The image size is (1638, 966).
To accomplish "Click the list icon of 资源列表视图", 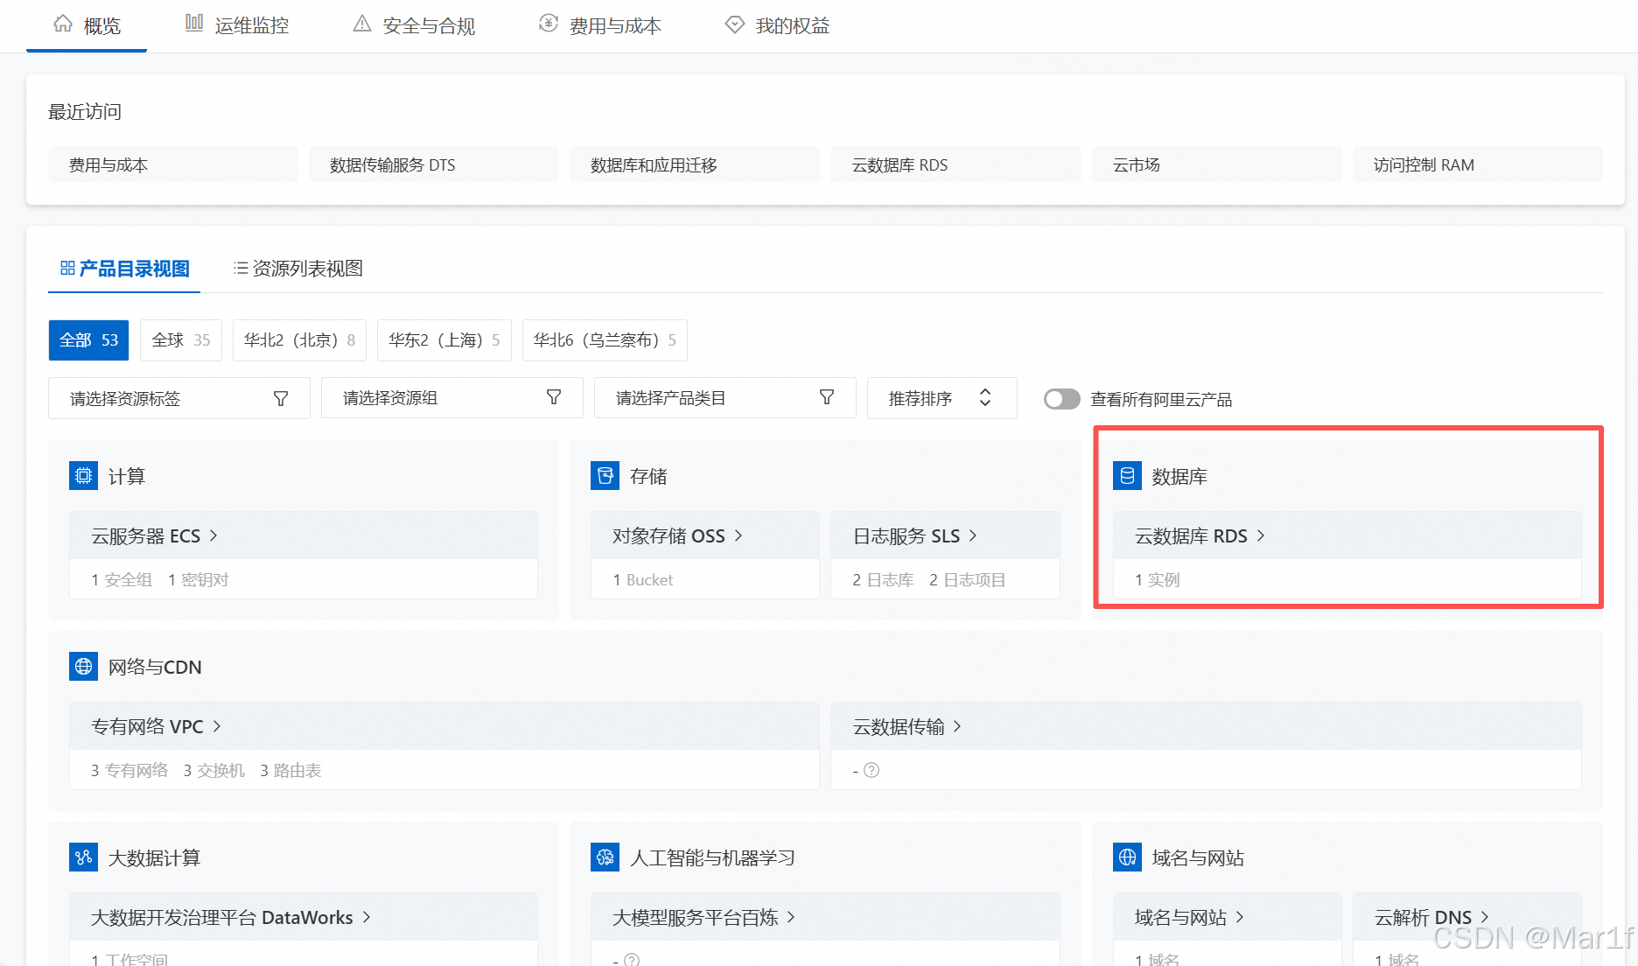I will point(241,268).
